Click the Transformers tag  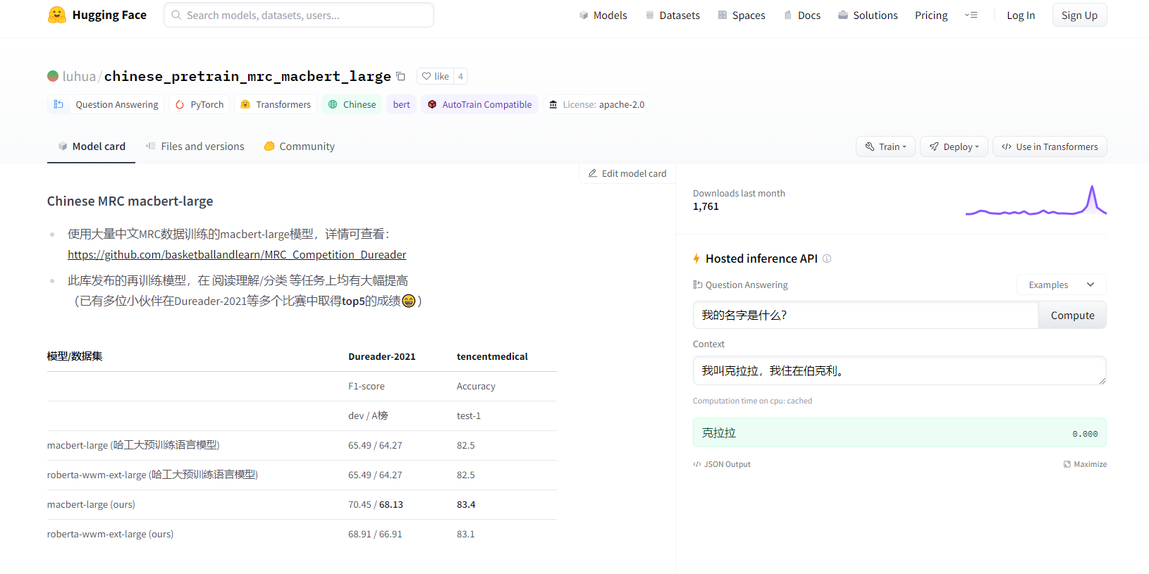276,104
